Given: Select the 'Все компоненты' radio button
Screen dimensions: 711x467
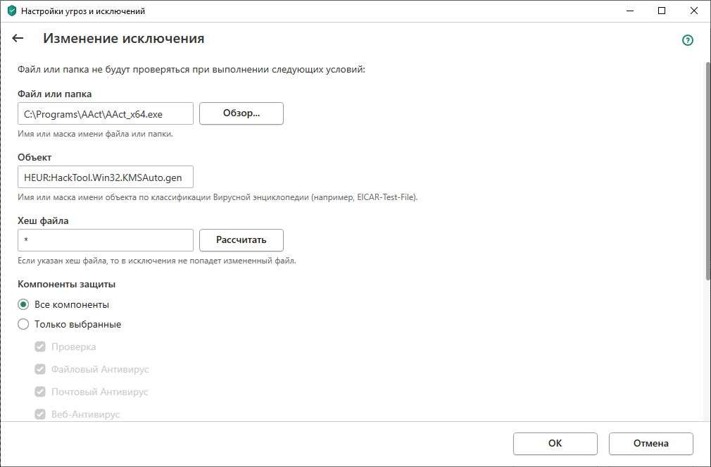Looking at the screenshot, I should 23,305.
